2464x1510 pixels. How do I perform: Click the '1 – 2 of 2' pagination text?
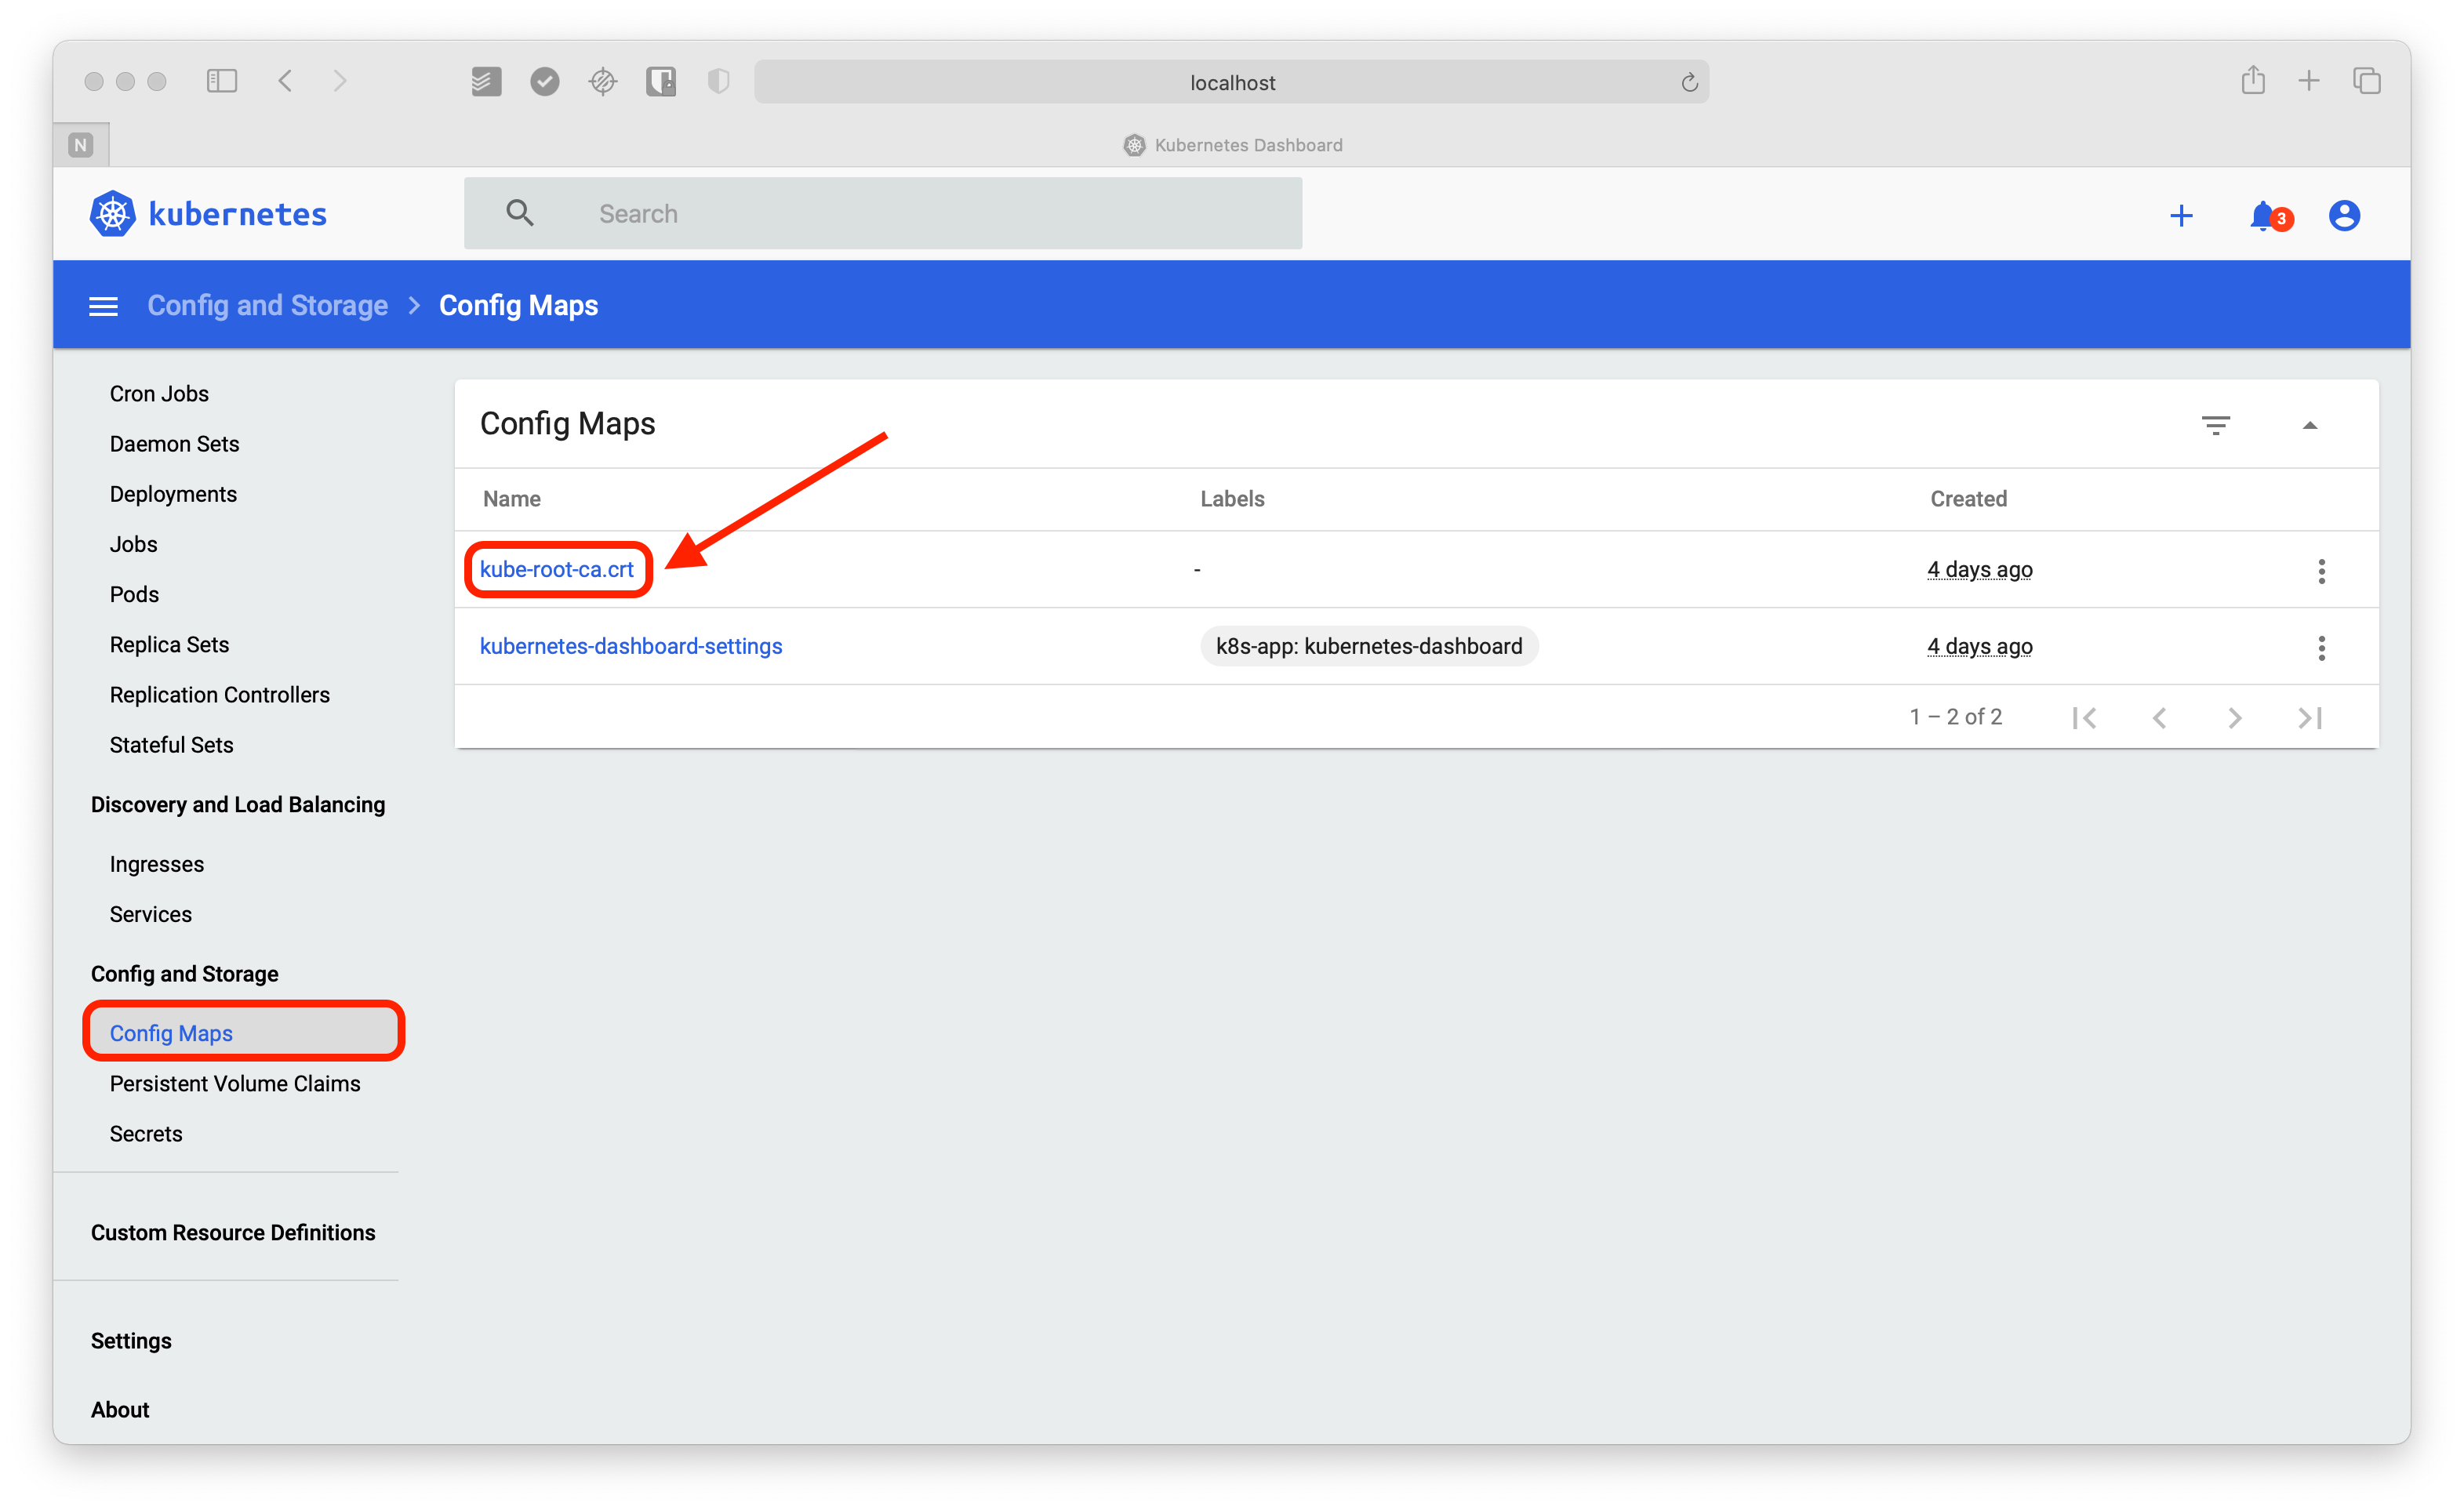pyautogui.click(x=1955, y=717)
